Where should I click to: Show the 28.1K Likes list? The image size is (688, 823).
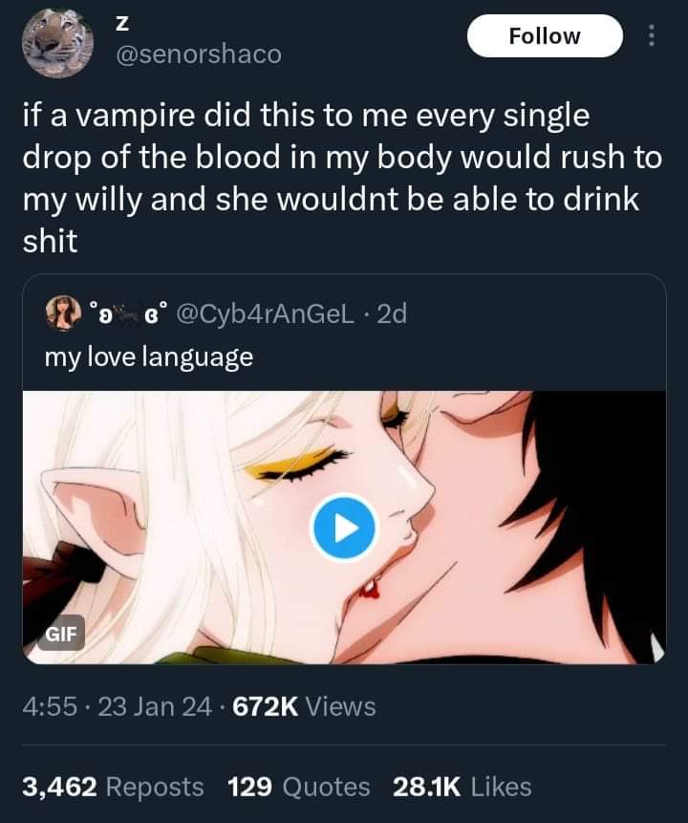[x=462, y=787]
